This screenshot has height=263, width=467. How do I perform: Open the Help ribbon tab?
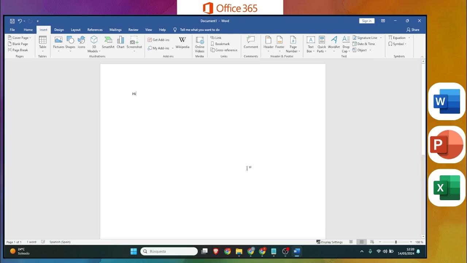pyautogui.click(x=162, y=30)
